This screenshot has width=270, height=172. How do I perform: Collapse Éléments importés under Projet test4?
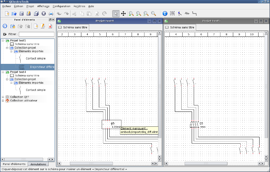(x=11, y=83)
